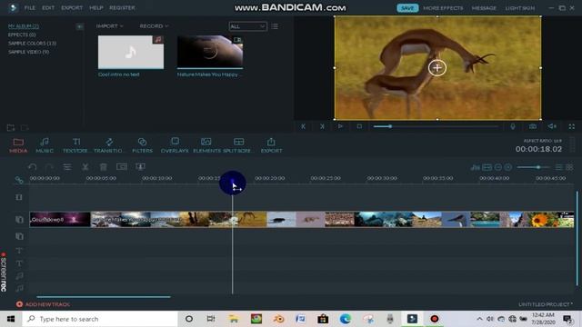
Task: Click the preview progress slider
Action: pos(436,126)
